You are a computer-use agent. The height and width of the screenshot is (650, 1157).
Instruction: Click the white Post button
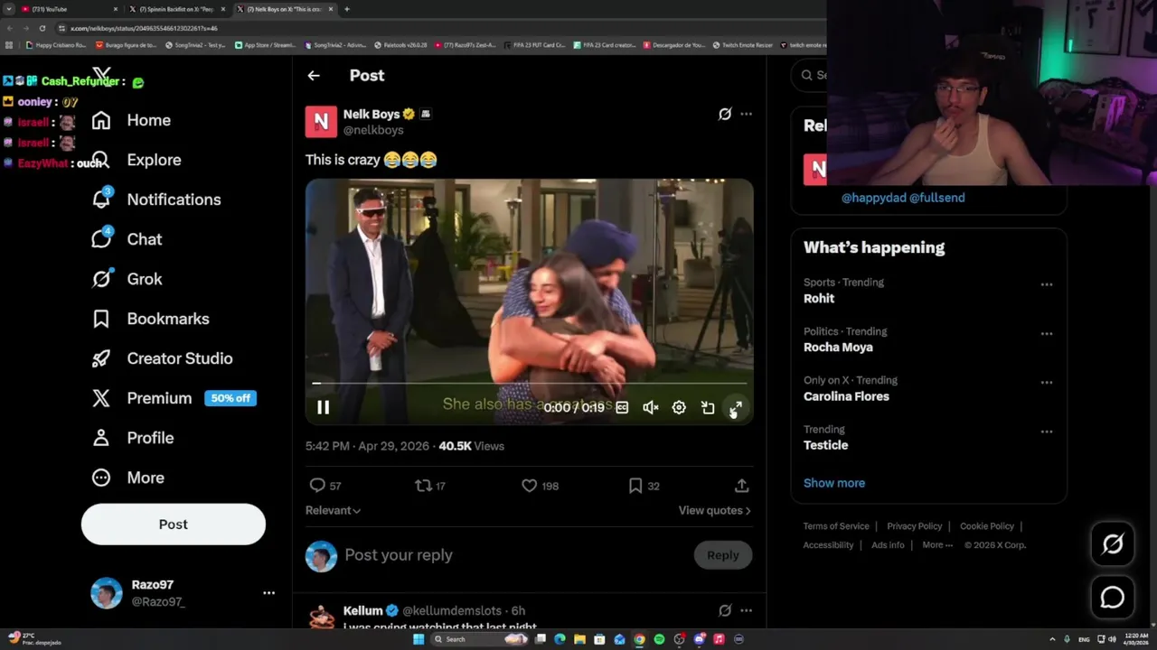tap(174, 525)
